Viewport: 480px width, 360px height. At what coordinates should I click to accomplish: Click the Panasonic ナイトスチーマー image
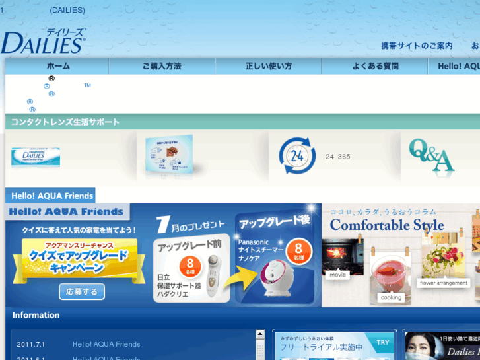tap(276, 278)
